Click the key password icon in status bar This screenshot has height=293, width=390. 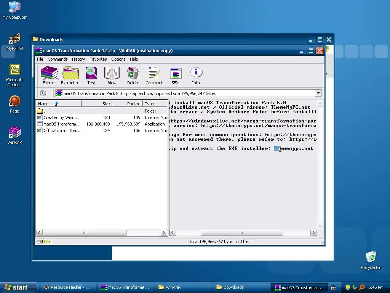47,241
